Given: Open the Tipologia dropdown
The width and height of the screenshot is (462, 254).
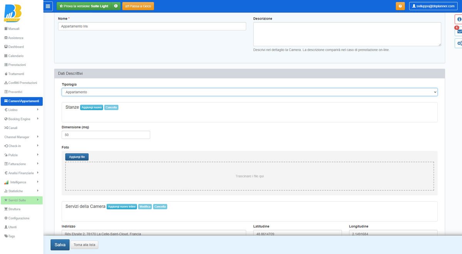Looking at the screenshot, I should (249, 92).
